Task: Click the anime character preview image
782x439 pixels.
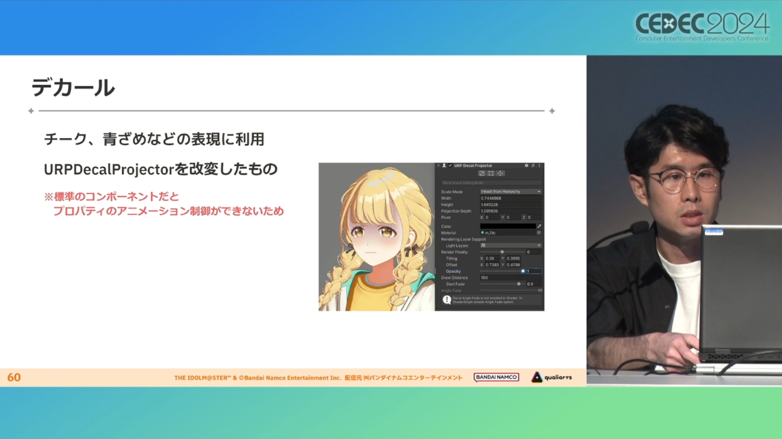Action: 377,237
